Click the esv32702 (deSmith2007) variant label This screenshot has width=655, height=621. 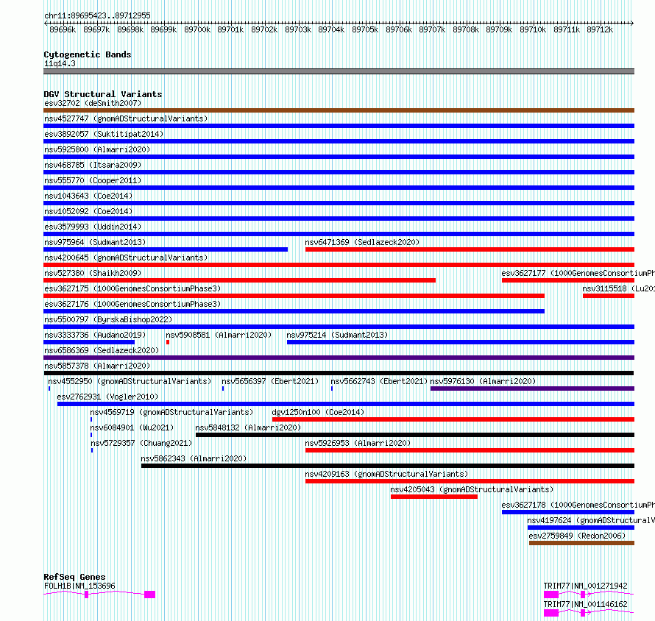(x=93, y=103)
